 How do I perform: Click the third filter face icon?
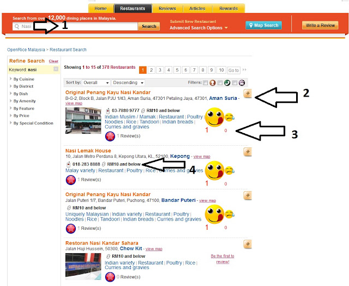tap(242, 82)
